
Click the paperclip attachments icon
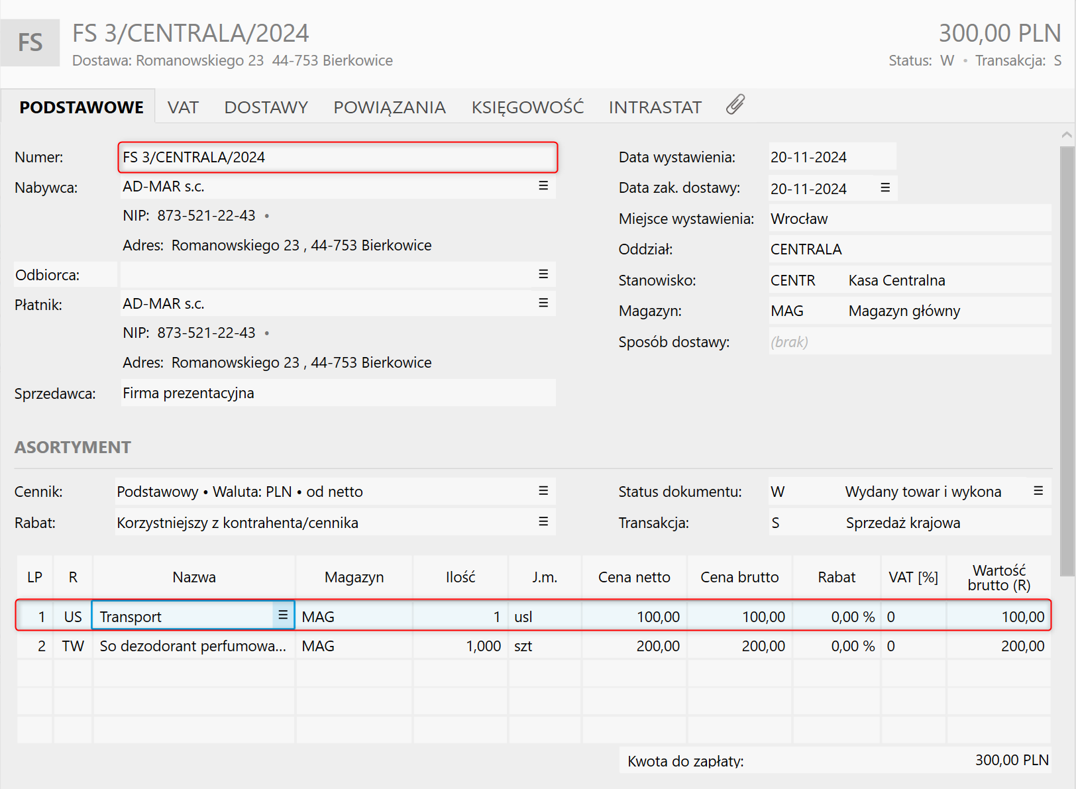pyautogui.click(x=735, y=105)
